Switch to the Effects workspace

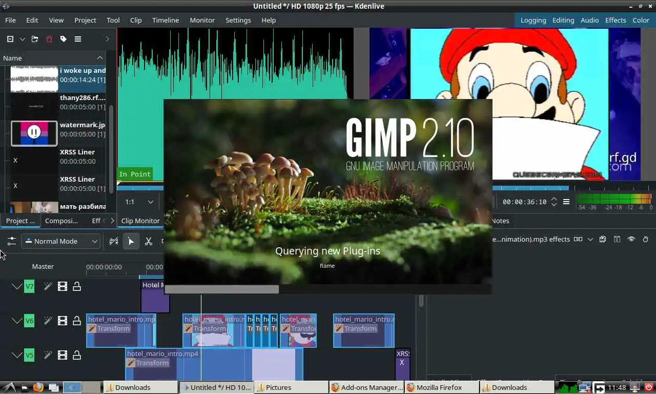click(616, 20)
